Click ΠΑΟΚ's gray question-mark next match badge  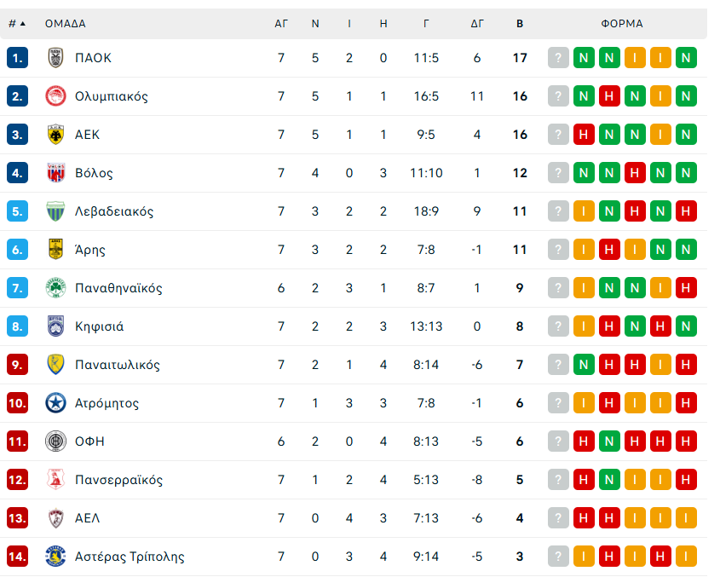pyautogui.click(x=558, y=58)
